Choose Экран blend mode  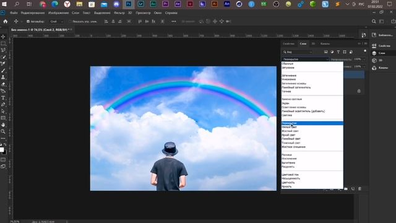(x=312, y=103)
